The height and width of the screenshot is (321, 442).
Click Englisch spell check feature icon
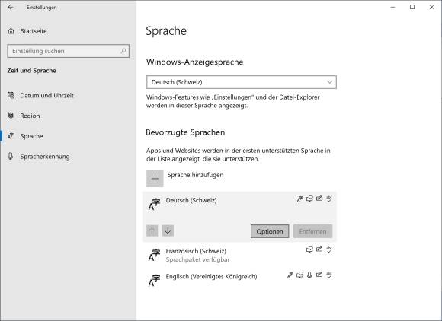(329, 275)
